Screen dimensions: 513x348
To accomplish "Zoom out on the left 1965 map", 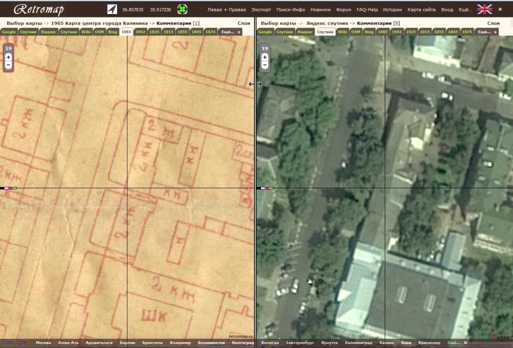I will tap(8, 65).
